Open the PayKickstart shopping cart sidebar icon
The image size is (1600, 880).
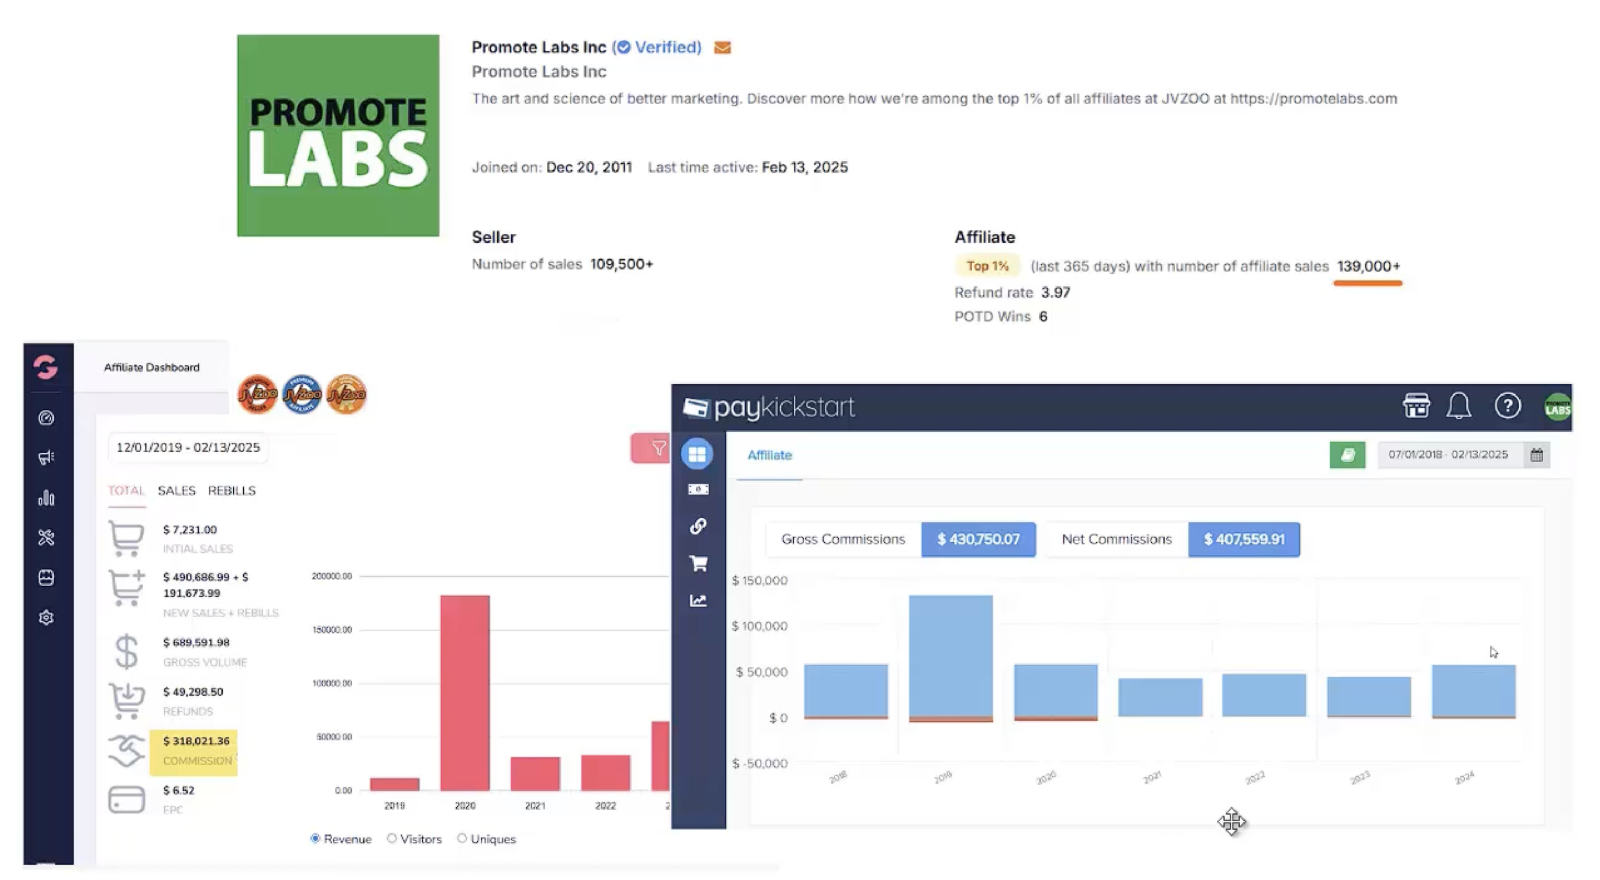698,563
